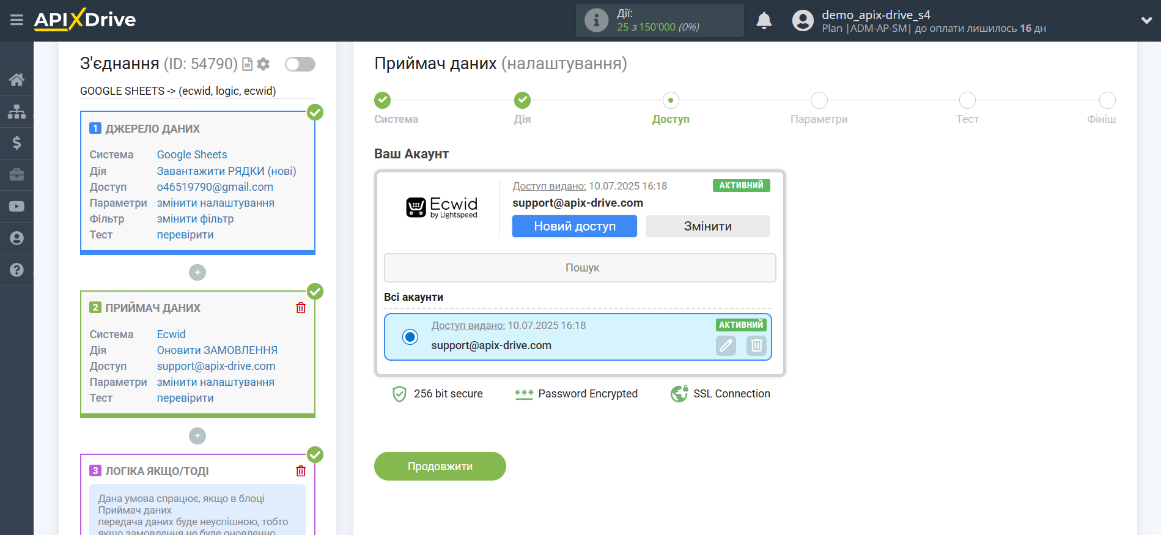Click the ApiX-Drive logo

85,20
